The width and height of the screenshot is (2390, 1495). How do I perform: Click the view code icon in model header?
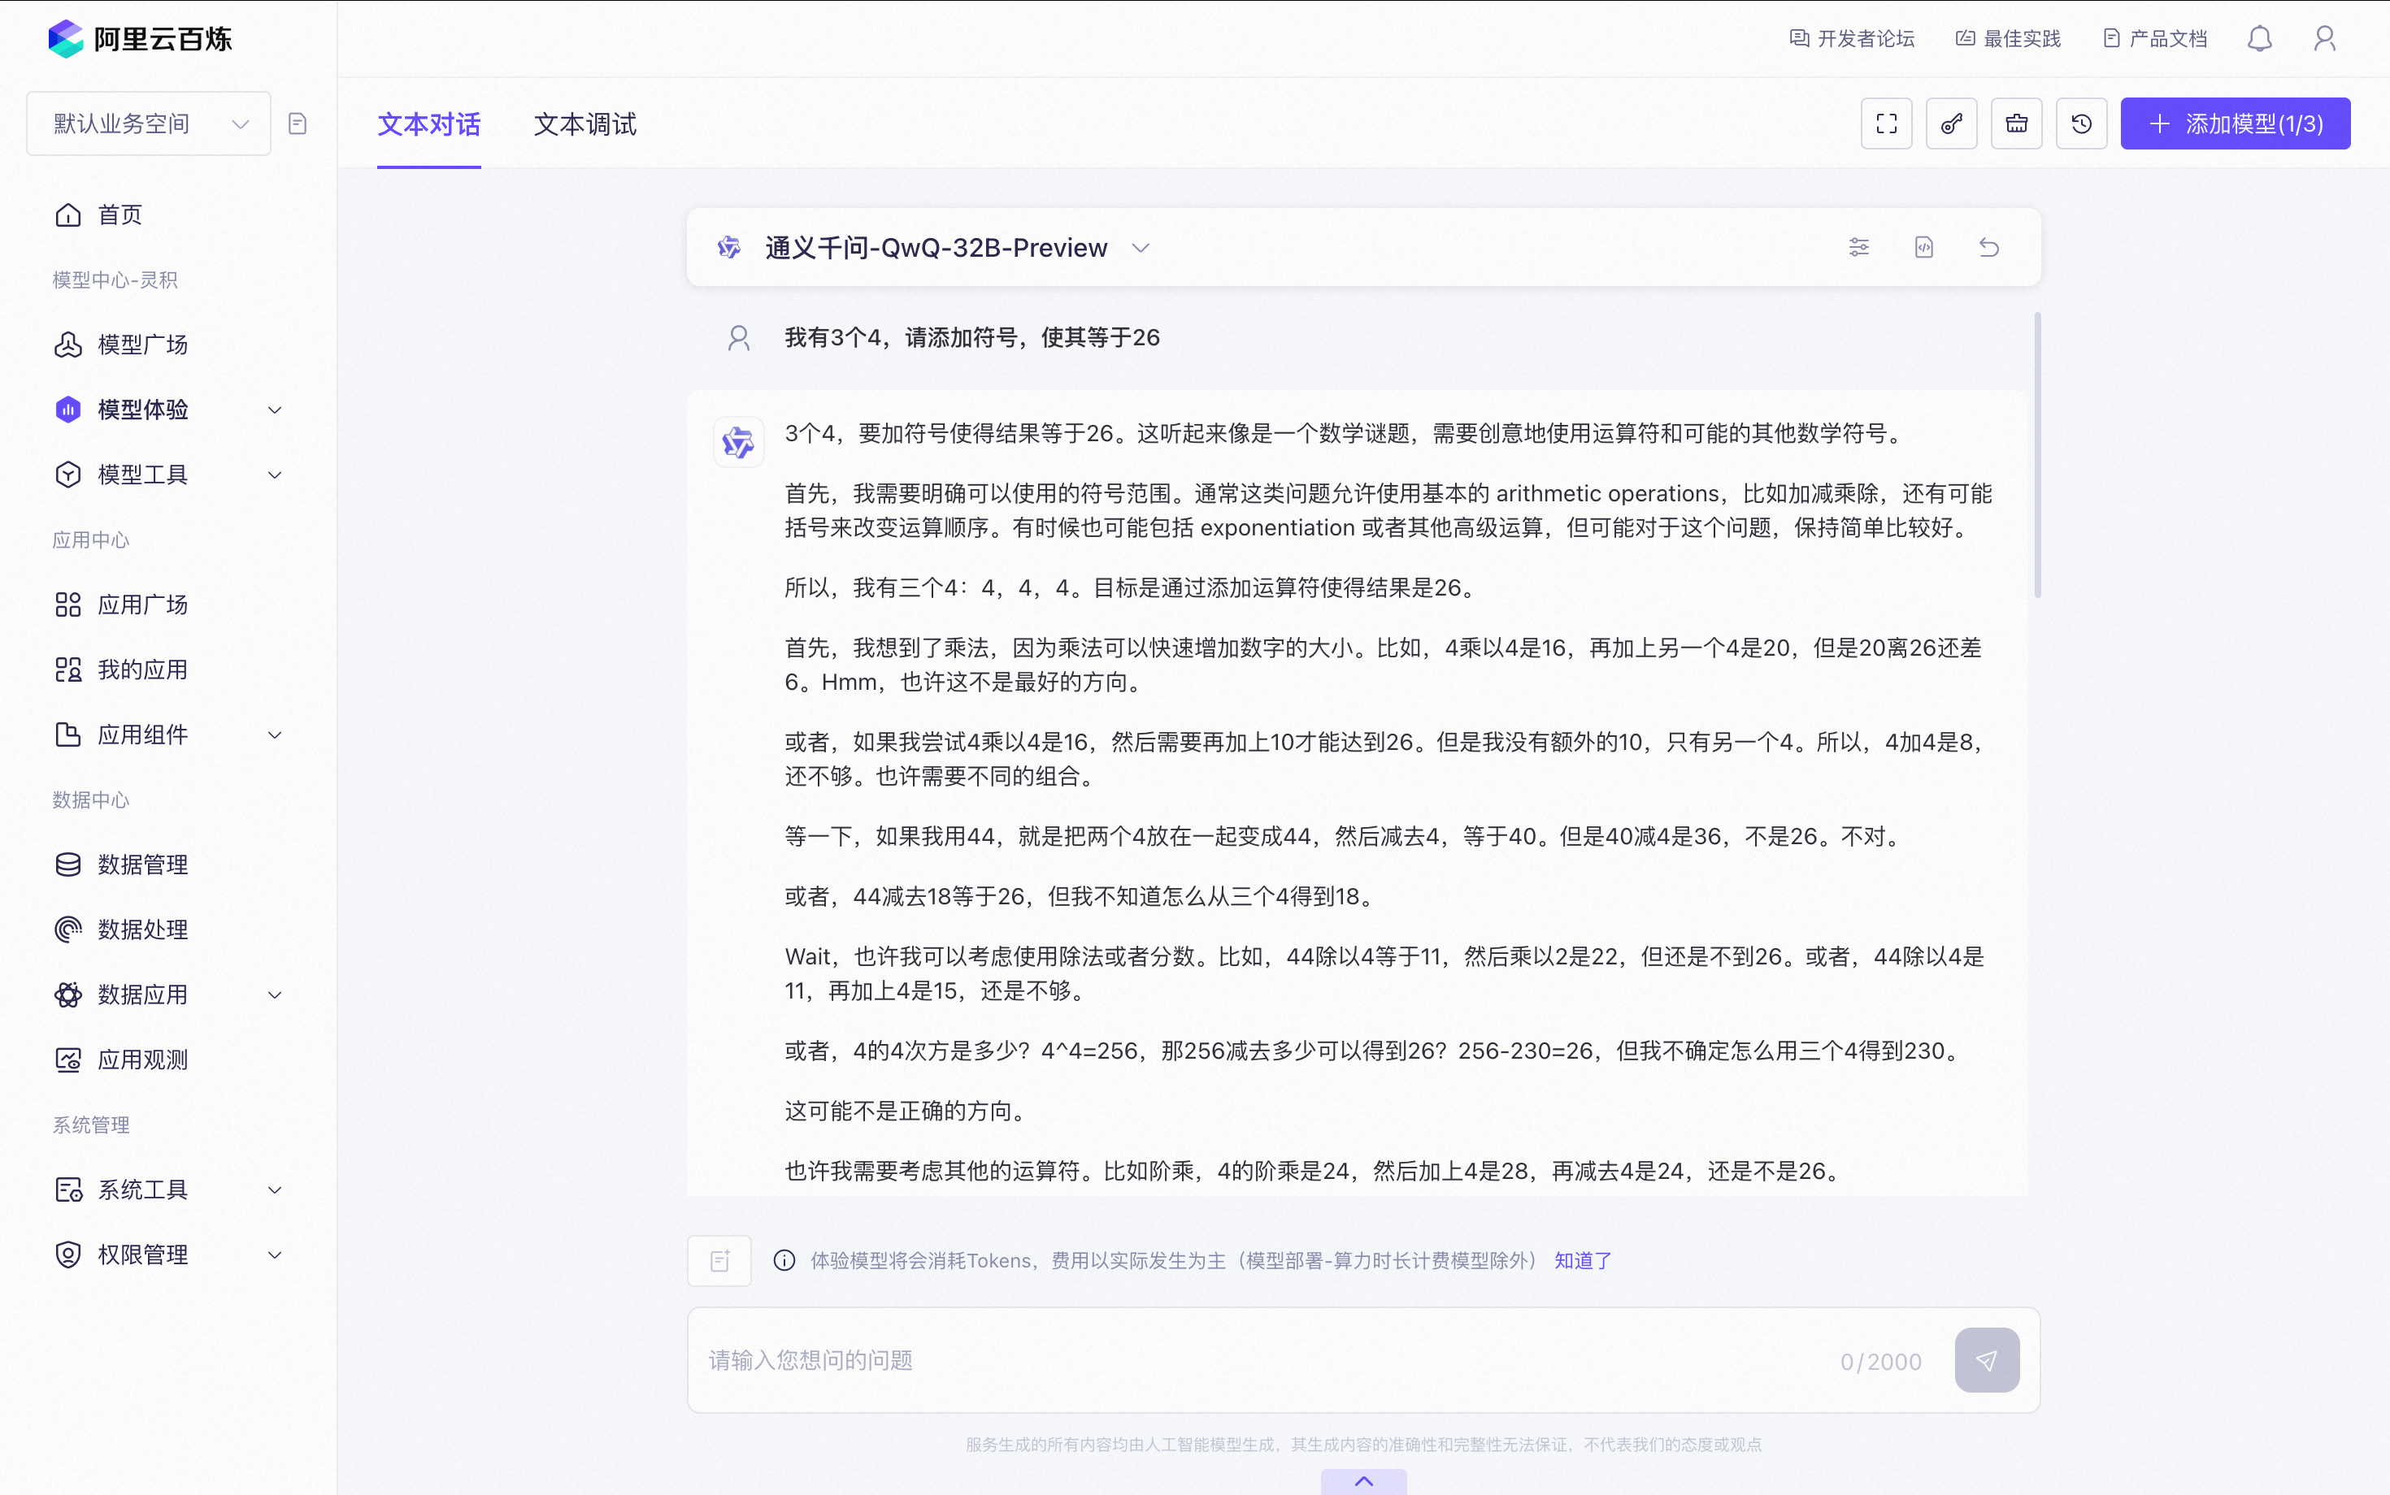[1924, 247]
